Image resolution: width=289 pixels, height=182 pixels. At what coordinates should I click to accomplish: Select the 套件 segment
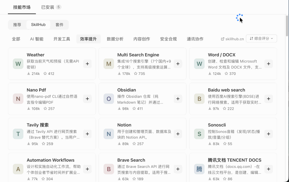point(59,25)
